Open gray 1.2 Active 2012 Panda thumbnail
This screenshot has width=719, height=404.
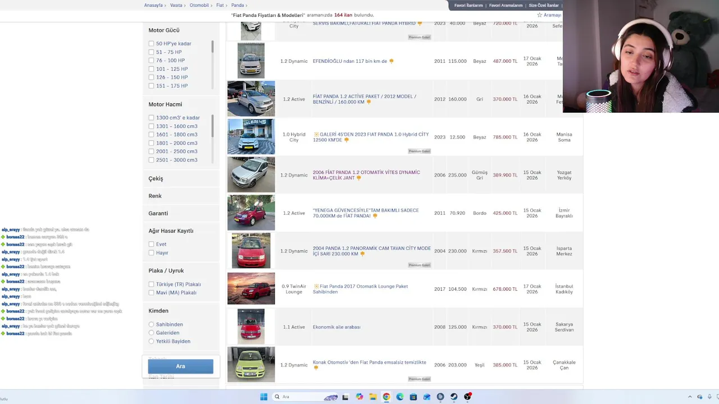tap(251, 99)
